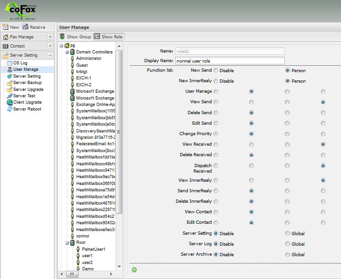This screenshot has height=279, width=341.
Task: Click the horizontal tree scrollbar thumb
Action: pyautogui.click(x=72, y=274)
